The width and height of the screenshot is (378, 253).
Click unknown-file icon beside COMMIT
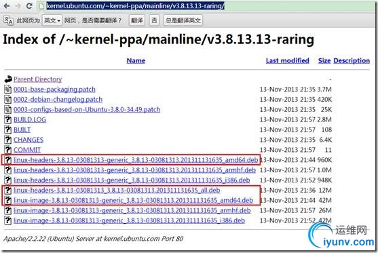pos(8,150)
